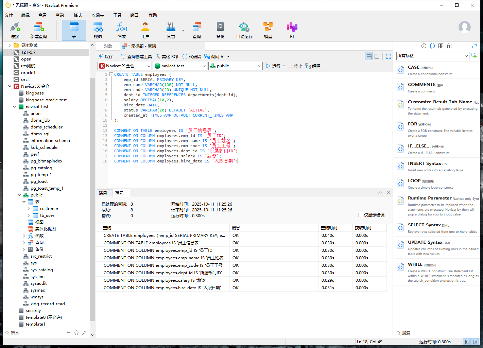
Task: Open the 运行 run options arrow
Action: [284, 66]
